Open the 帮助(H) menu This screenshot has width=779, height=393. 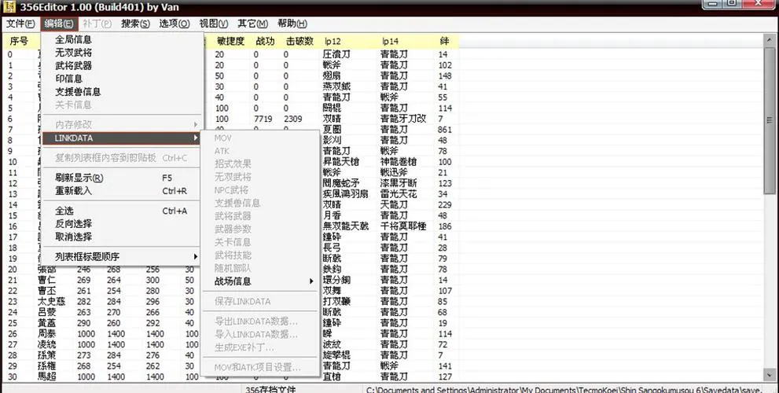click(x=292, y=24)
